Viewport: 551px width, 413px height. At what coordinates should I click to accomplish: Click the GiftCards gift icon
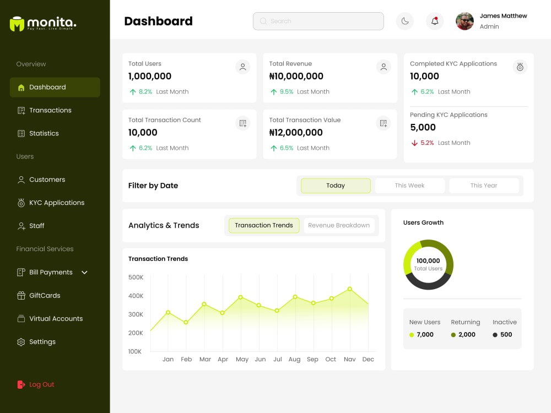(21, 295)
